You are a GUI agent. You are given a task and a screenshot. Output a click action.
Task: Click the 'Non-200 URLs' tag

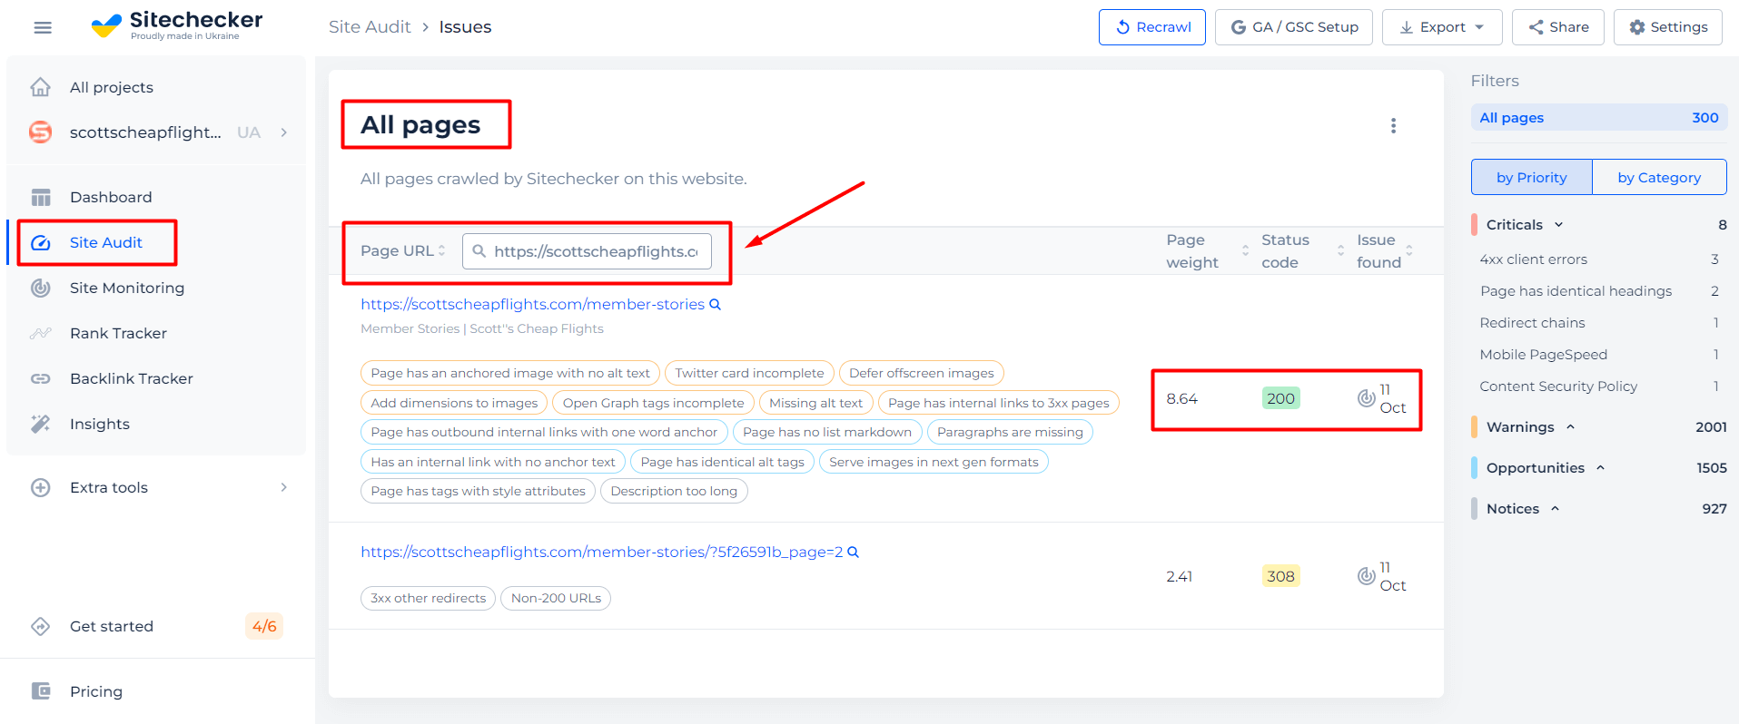click(x=556, y=598)
